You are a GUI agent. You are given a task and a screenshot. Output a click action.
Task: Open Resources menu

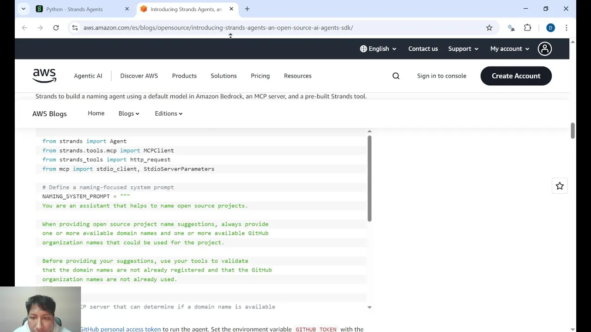297,76
